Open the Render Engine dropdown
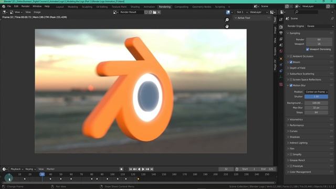This screenshot has height=189, width=336. (x=320, y=26)
